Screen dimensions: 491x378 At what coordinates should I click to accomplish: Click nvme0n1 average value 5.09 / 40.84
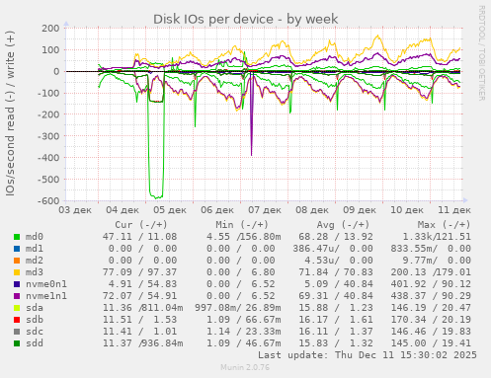[339, 284]
